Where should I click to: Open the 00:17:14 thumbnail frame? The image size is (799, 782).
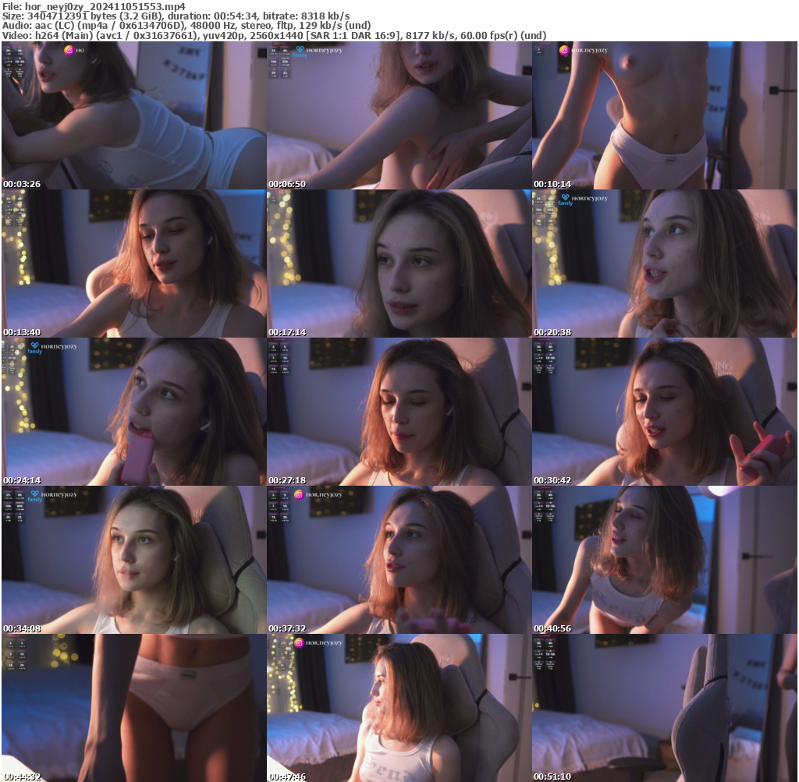click(399, 265)
